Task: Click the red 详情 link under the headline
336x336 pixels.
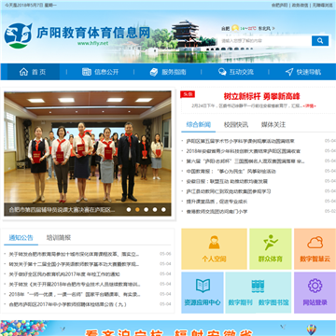Action: (309, 106)
